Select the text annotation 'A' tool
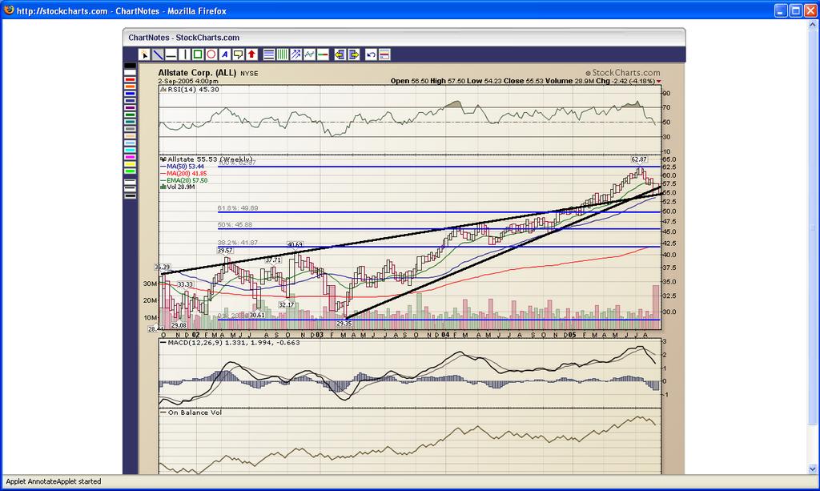 225,54
